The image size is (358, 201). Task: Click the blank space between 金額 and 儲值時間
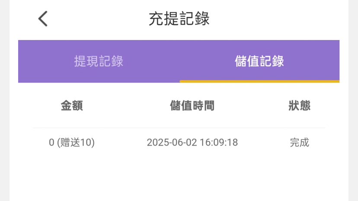125,105
